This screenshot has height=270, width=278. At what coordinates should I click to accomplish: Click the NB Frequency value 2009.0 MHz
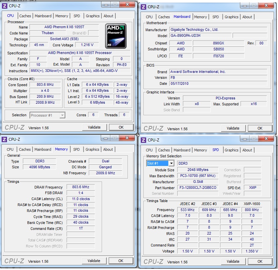click(x=105, y=173)
